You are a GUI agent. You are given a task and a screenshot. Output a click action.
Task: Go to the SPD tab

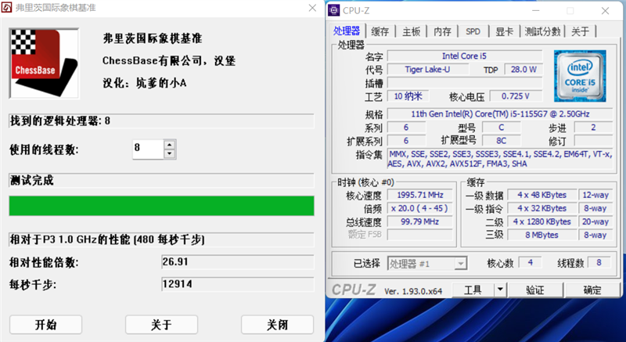click(x=473, y=31)
